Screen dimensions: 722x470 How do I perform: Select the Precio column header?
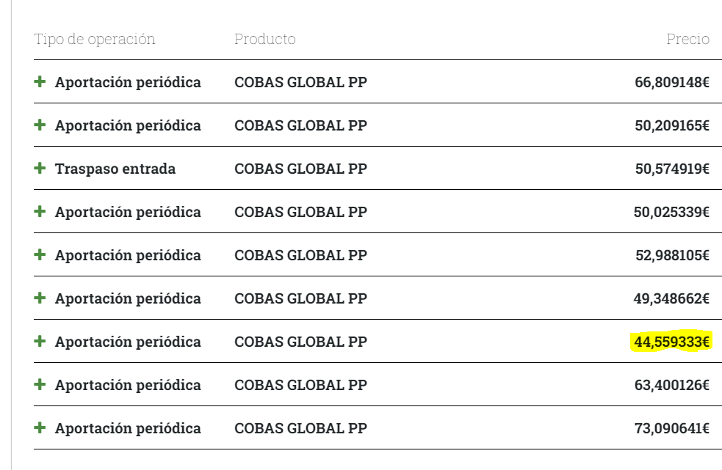pos(688,39)
